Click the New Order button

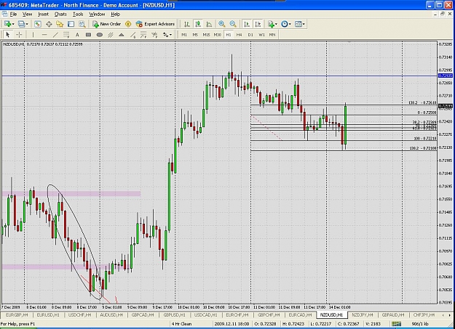(106, 24)
